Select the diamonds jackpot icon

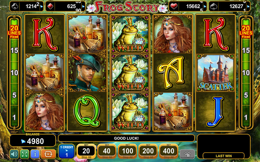click(x=50, y=6)
